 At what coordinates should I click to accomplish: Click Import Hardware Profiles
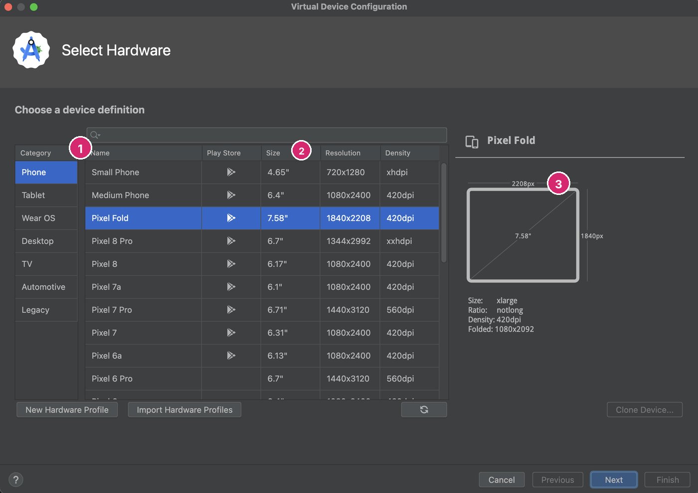point(184,410)
